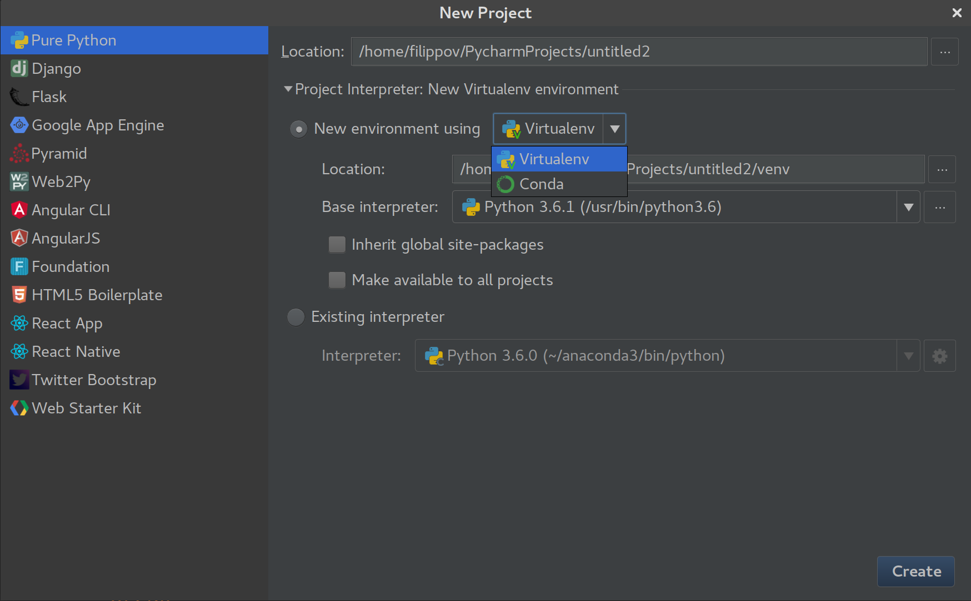Click the Django dj icon
Screen dimensions: 971x601
tap(19, 69)
